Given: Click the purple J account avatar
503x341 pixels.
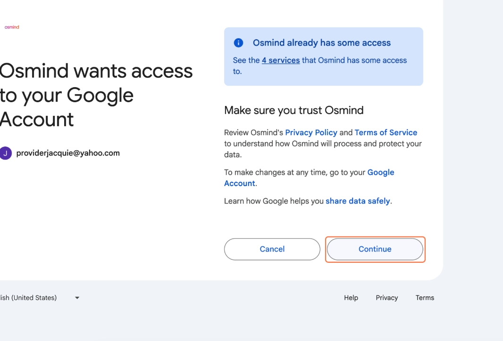Looking at the screenshot, I should 6,153.
